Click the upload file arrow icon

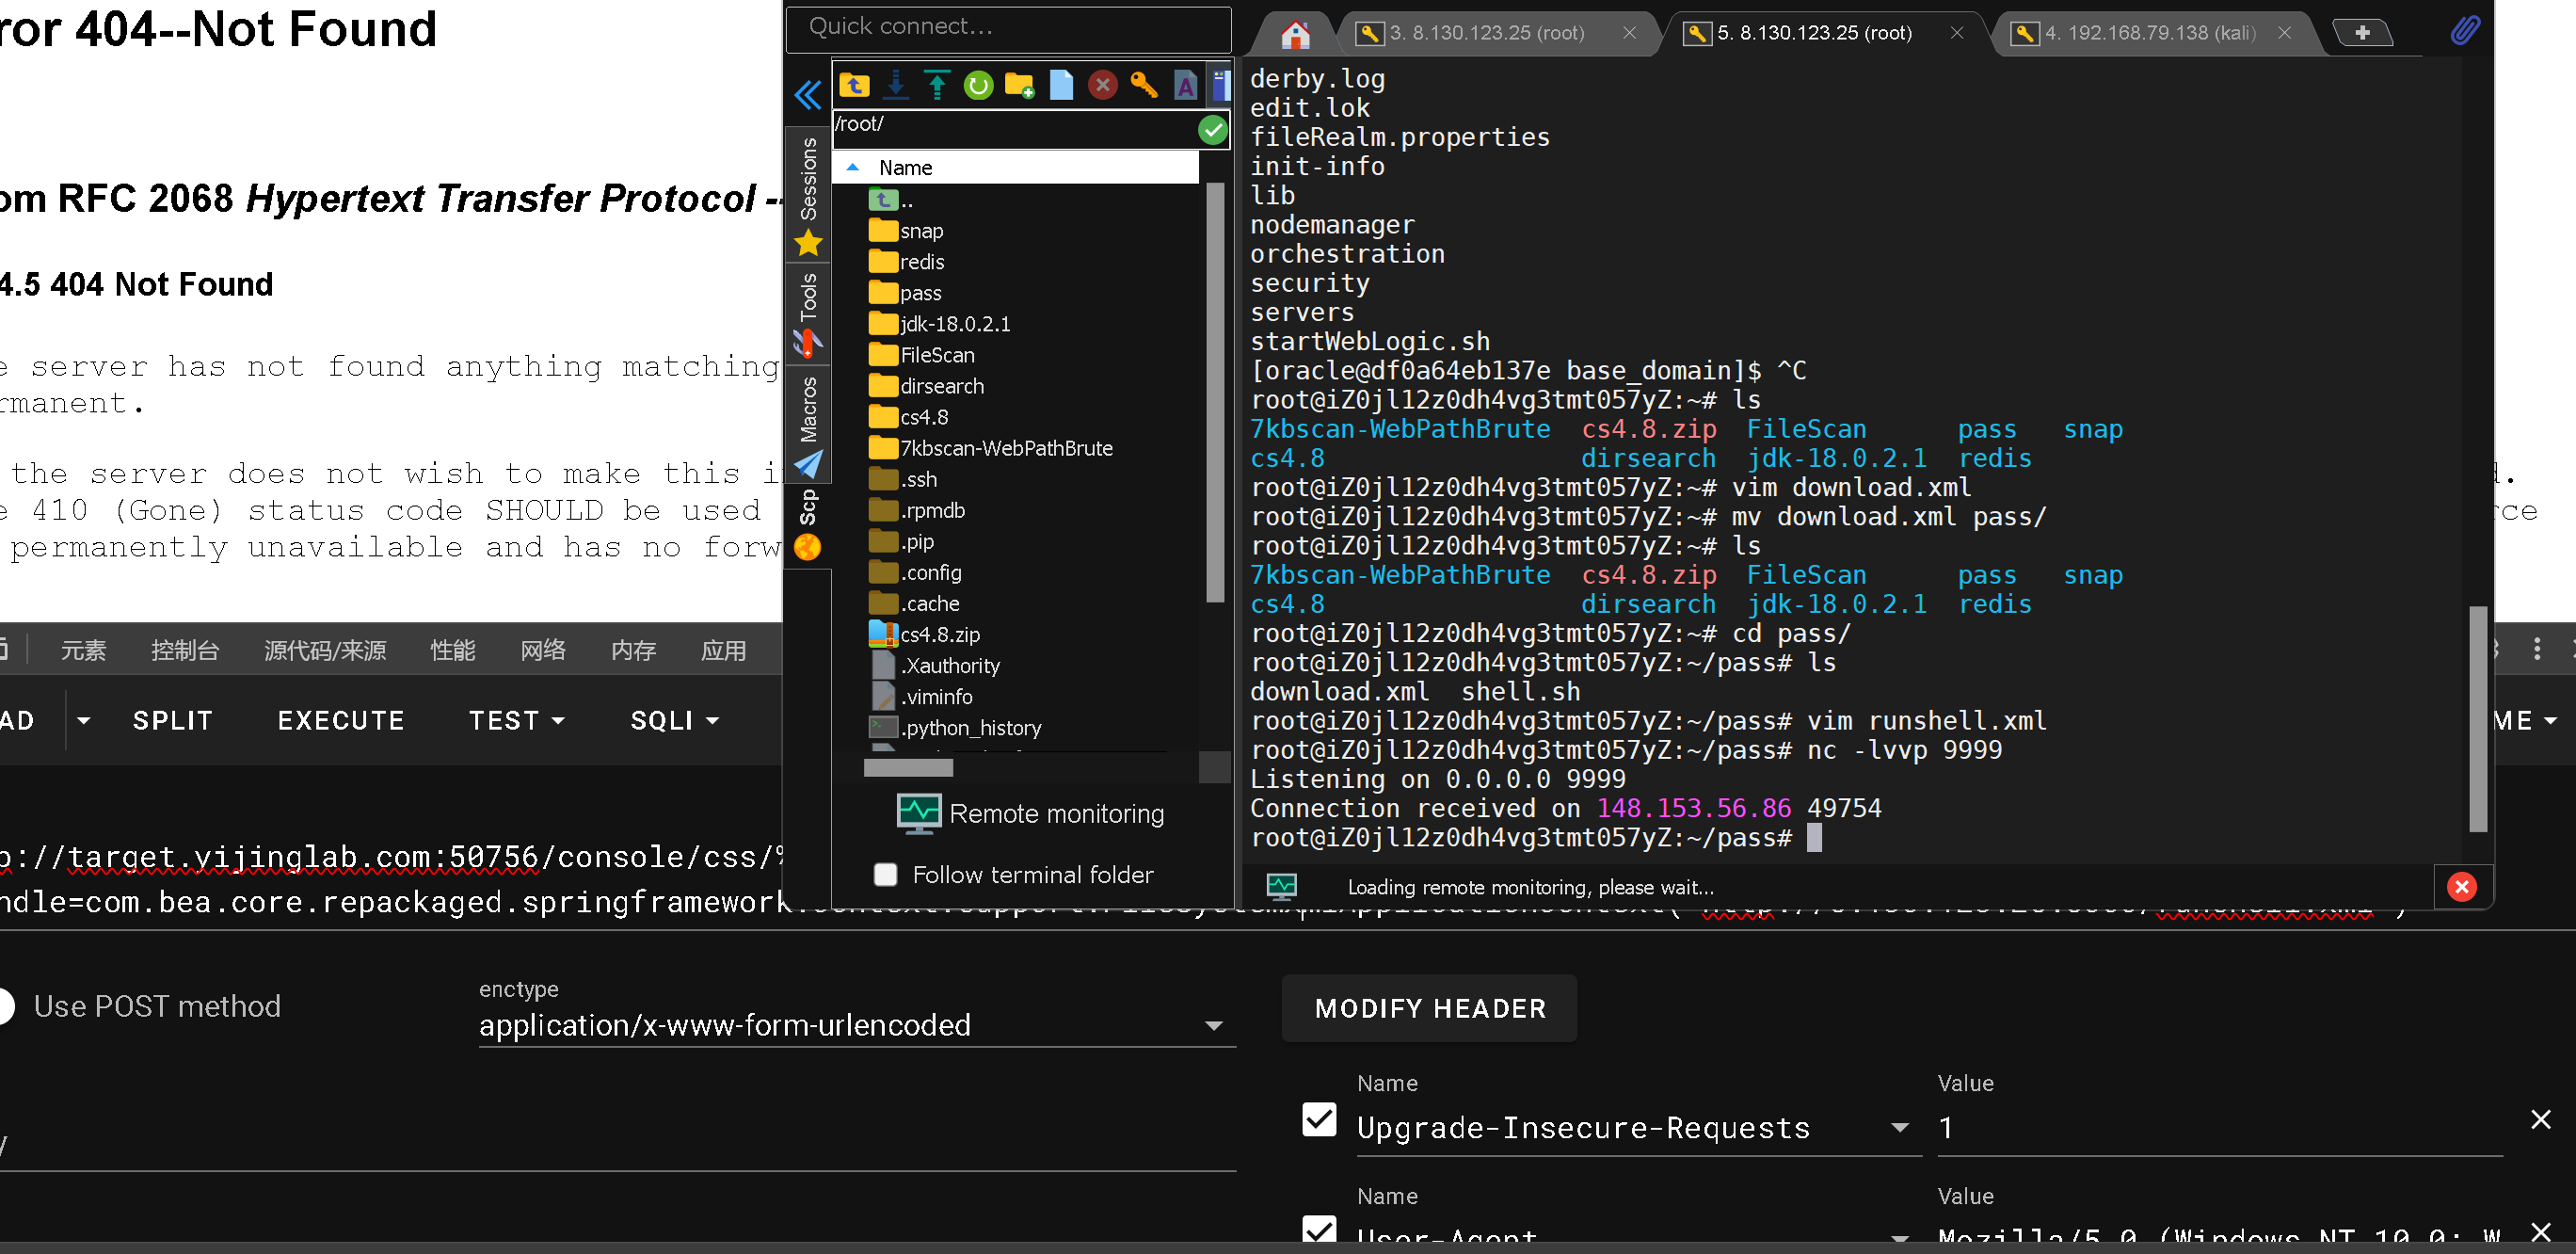point(937,86)
